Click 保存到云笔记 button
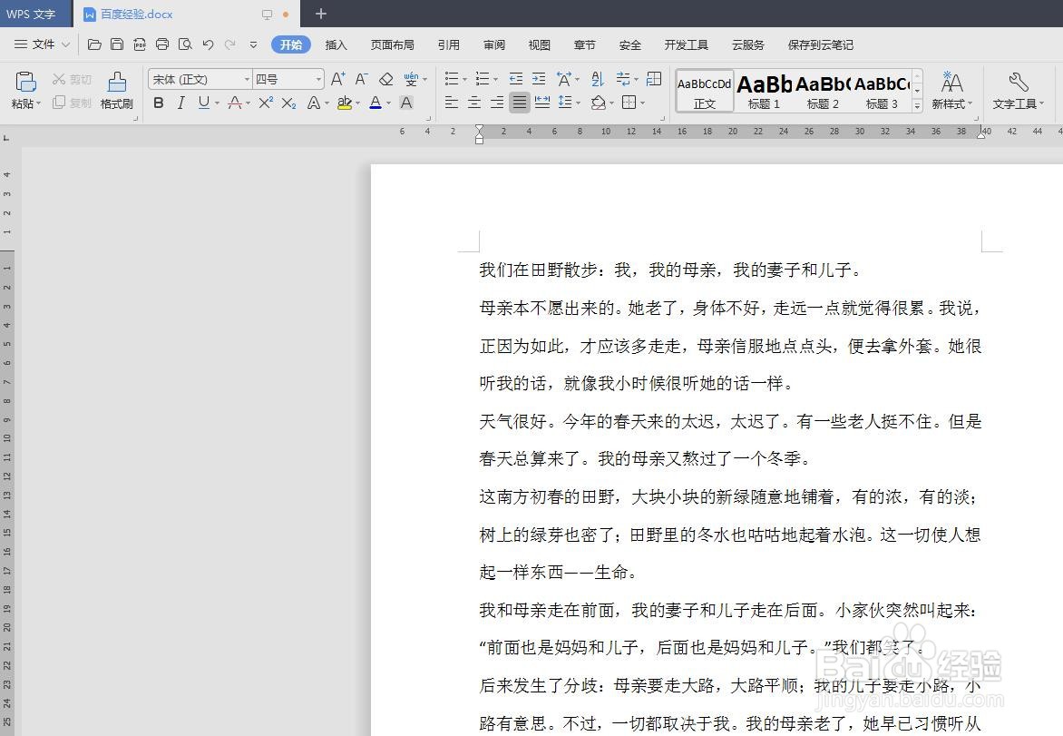 point(820,44)
